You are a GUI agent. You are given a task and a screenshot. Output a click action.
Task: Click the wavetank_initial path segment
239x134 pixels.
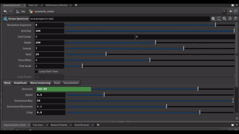44,11
